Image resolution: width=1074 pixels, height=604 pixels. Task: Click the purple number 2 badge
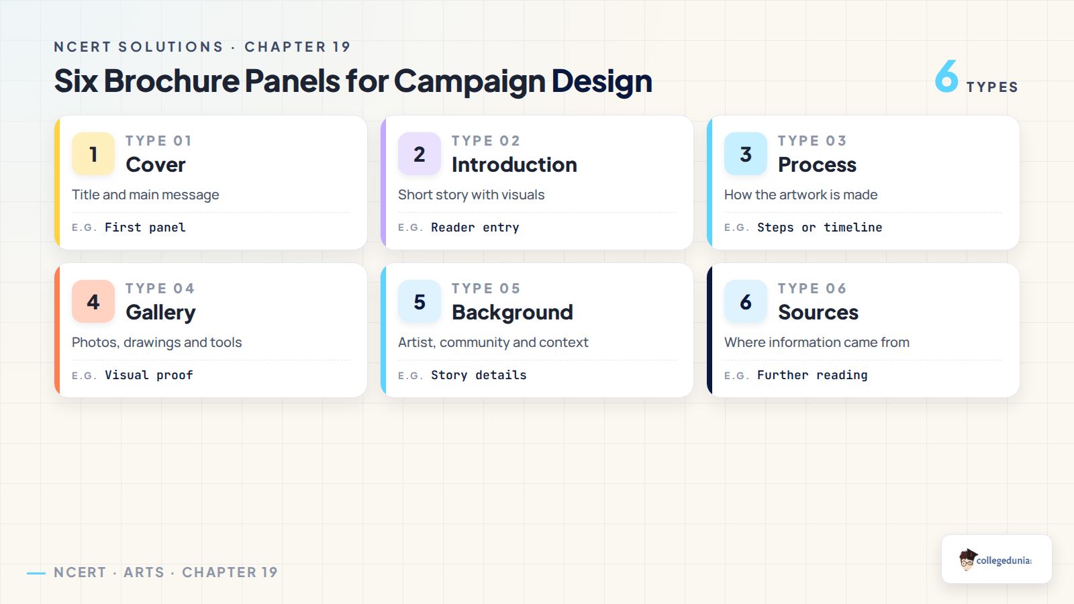pyautogui.click(x=420, y=154)
